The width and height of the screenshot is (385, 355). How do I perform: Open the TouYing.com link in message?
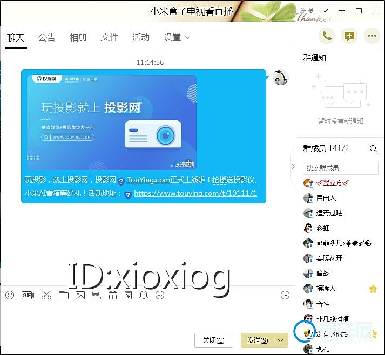(148, 180)
